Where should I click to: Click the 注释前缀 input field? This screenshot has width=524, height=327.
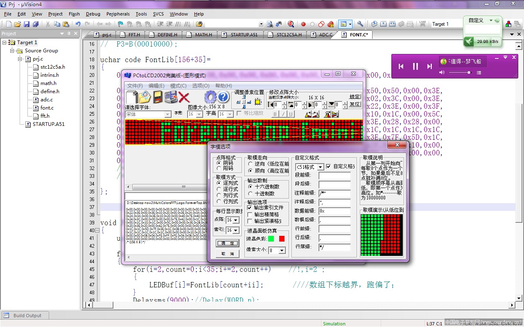click(334, 193)
